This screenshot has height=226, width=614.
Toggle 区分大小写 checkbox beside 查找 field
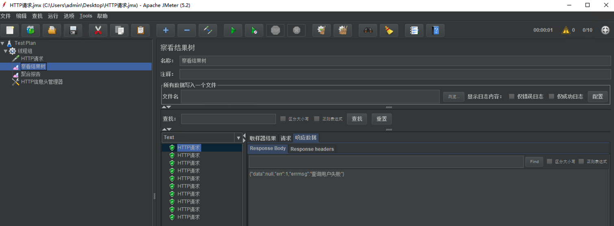coord(283,119)
